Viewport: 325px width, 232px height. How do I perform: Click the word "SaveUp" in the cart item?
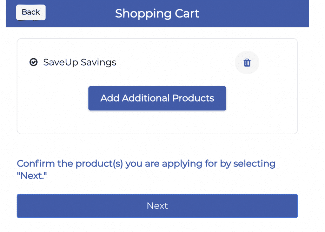pos(61,63)
